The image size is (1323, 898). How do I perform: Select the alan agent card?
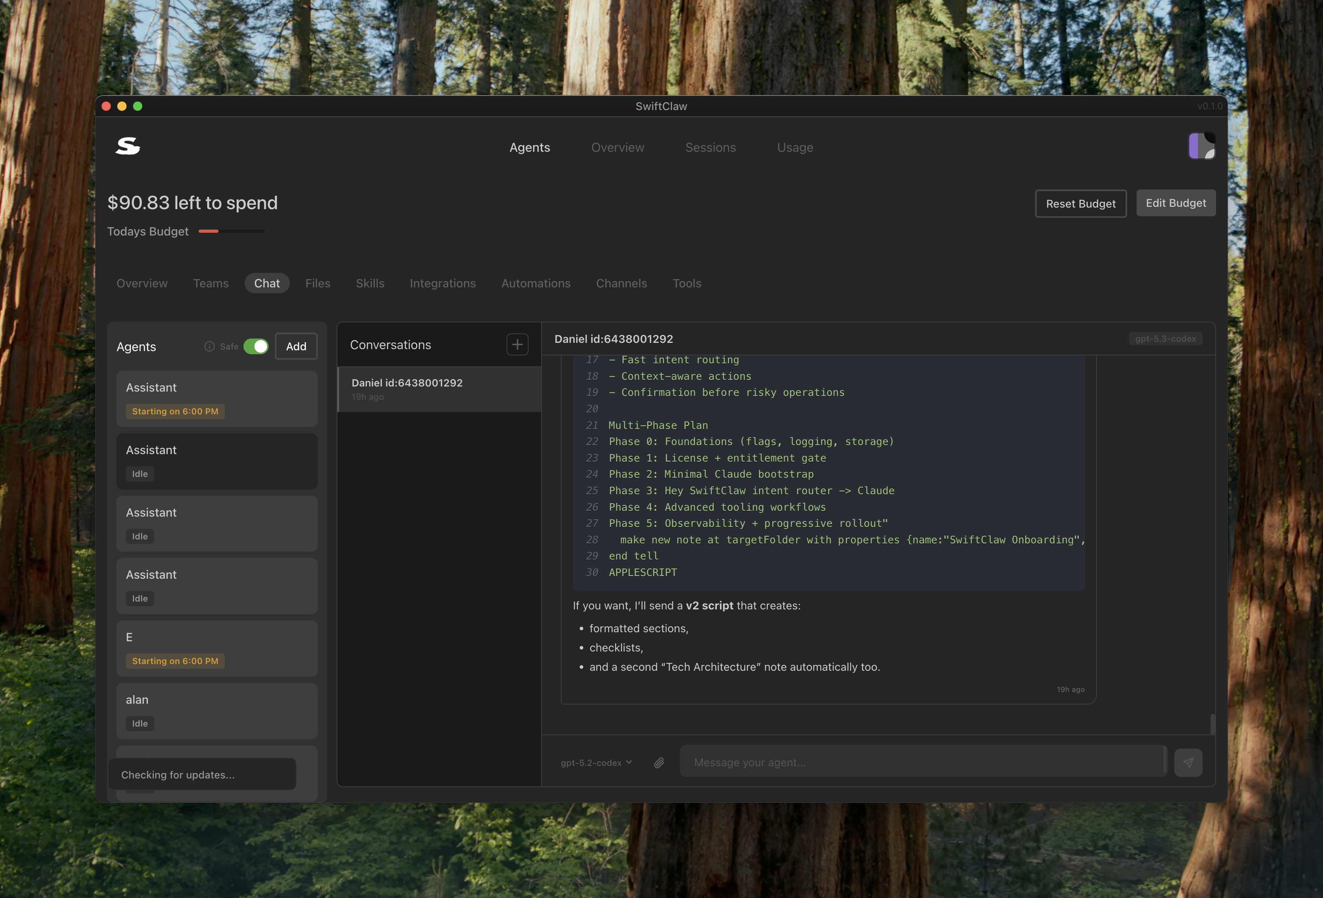click(x=217, y=711)
